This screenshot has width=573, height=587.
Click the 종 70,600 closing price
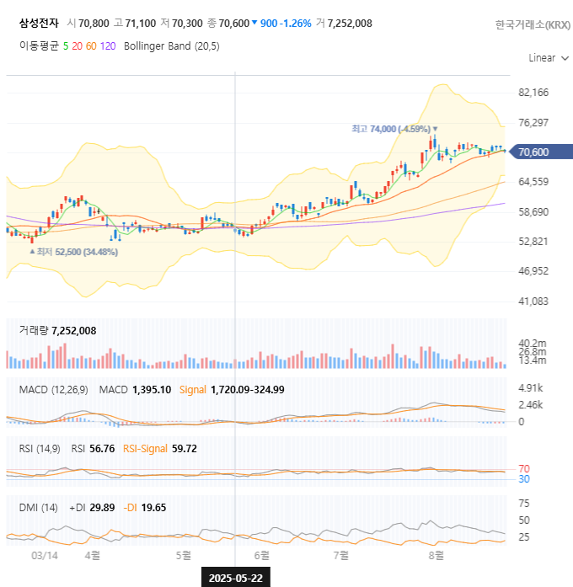pyautogui.click(x=228, y=24)
